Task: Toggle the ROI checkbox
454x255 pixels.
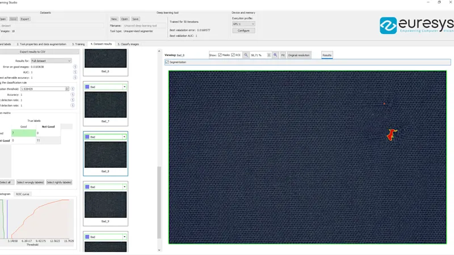Action: click(x=233, y=55)
